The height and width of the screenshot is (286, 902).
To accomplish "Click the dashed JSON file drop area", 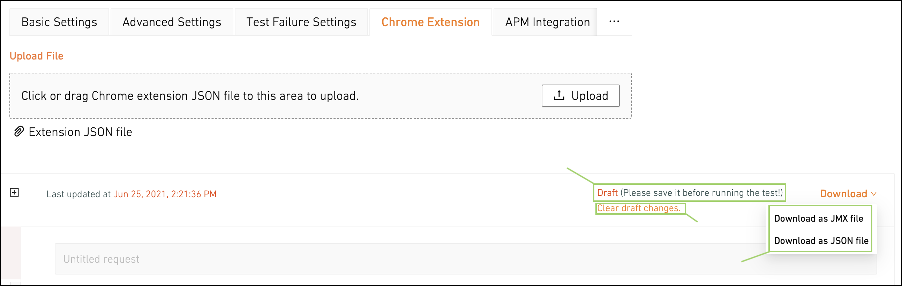I will 321,96.
